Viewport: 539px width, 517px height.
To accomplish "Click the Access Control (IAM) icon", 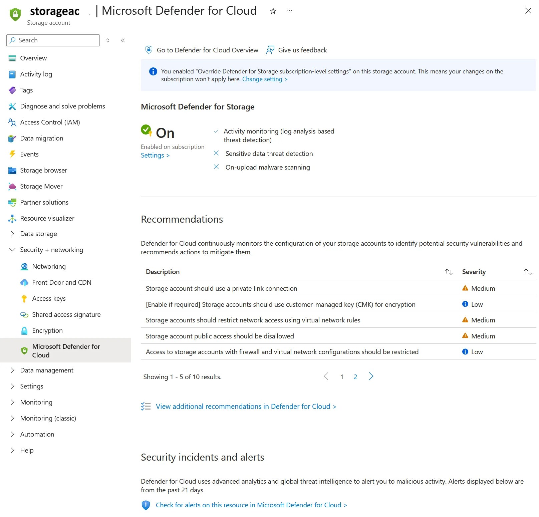I will point(12,122).
